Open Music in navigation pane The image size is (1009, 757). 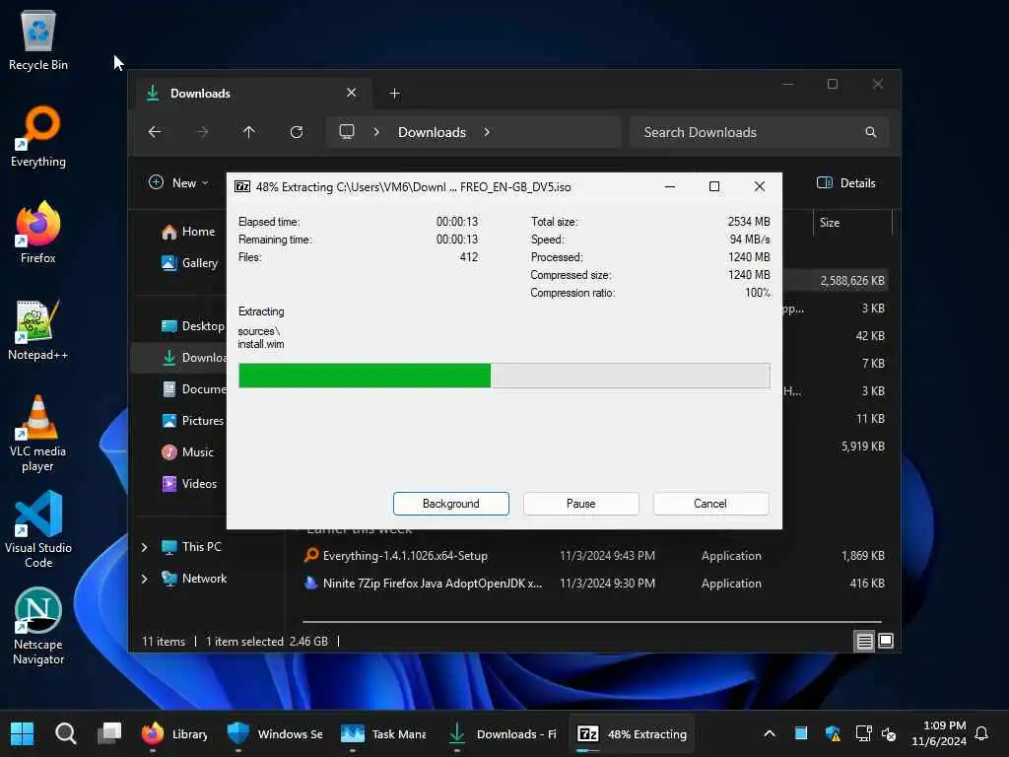[x=188, y=451]
